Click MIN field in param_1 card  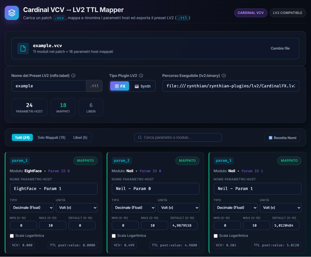23,226
